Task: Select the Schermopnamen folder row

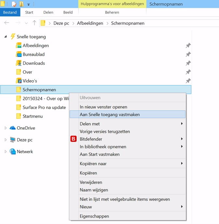Action: click(96, 90)
